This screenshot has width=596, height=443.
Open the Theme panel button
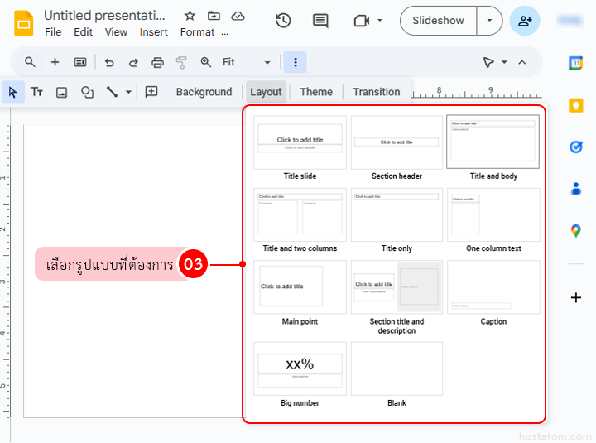tap(316, 92)
